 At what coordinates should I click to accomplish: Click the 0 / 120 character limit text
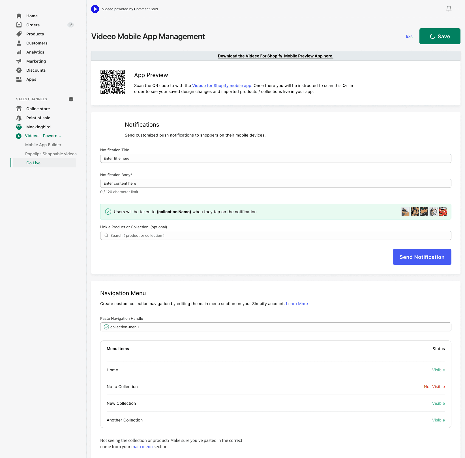[x=119, y=192]
